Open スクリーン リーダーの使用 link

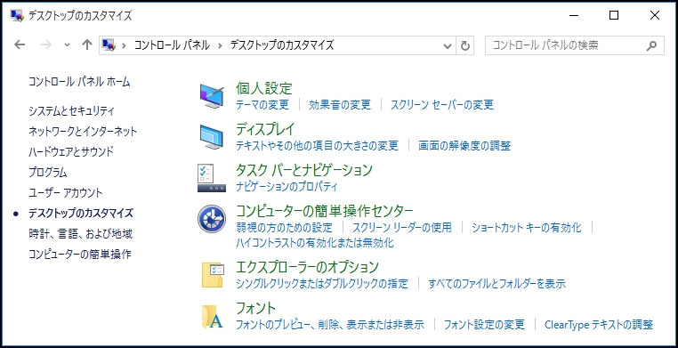401,227
